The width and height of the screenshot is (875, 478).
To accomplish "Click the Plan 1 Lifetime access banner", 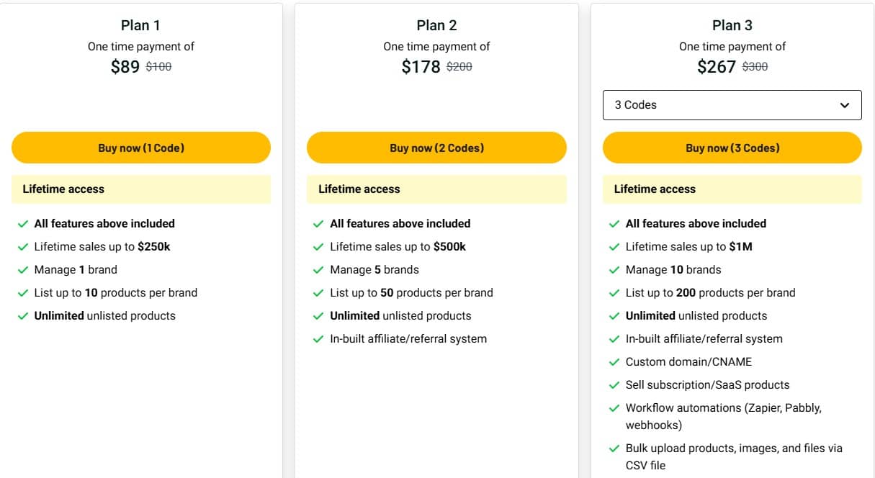I will click(x=141, y=189).
